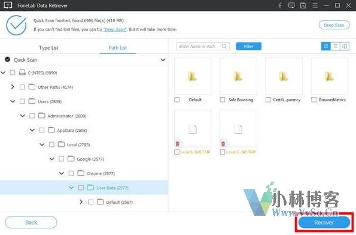Collapse the Users tree node
The width and height of the screenshot is (356, 235).
[13, 101]
